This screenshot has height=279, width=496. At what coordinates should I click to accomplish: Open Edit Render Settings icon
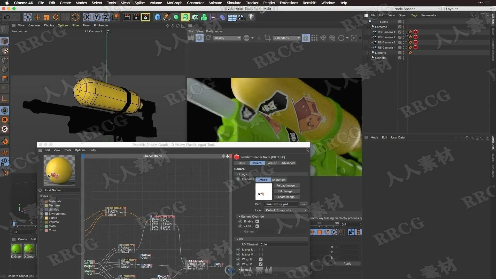tap(145, 17)
